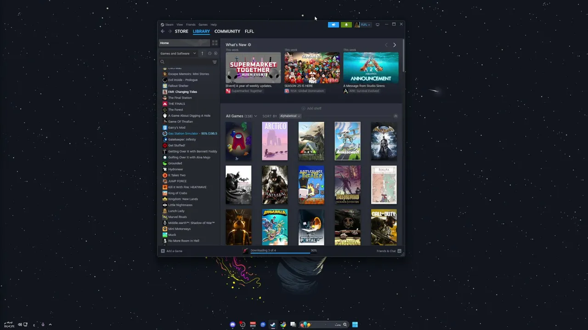Select FAR: Changing Tides in list
Viewport: 588px width, 330px height.
(189, 92)
